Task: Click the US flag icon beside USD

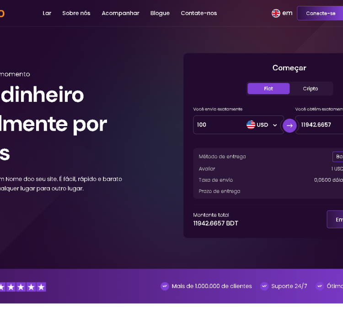Action: click(x=251, y=125)
